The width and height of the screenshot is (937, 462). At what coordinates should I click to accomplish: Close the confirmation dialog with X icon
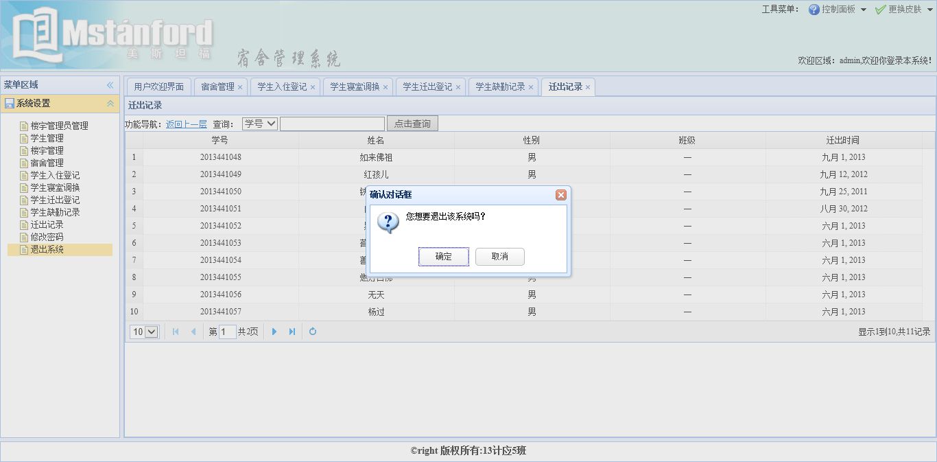[x=560, y=195]
